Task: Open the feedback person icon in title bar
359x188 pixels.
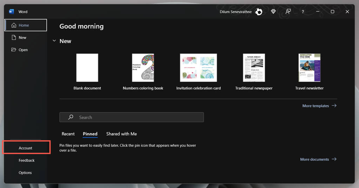Action: (x=288, y=12)
